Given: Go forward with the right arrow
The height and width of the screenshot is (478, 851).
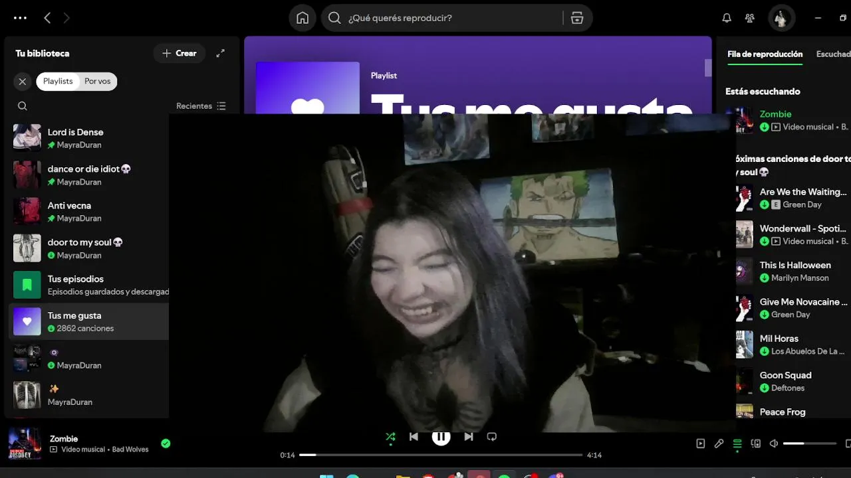Looking at the screenshot, I should 66,18.
